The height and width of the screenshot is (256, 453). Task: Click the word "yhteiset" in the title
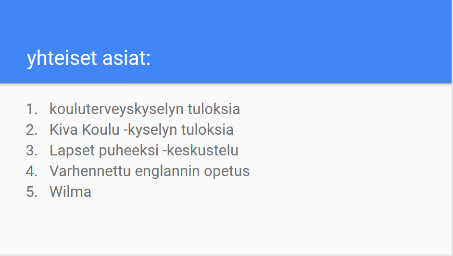tap(62, 59)
